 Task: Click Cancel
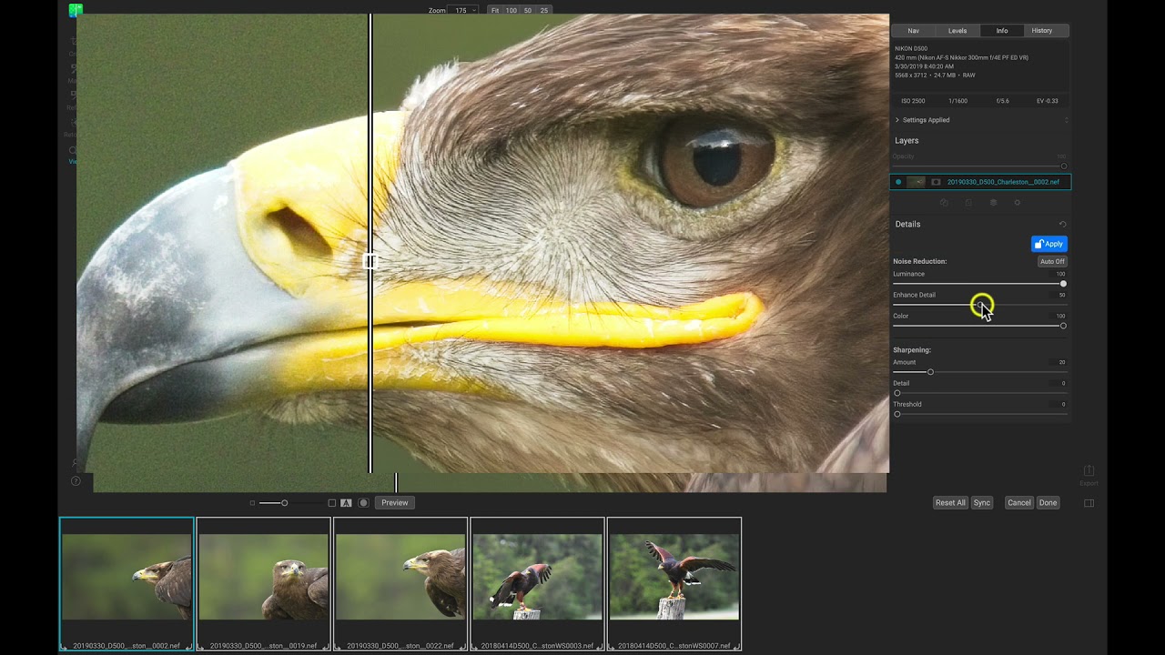(x=1019, y=503)
